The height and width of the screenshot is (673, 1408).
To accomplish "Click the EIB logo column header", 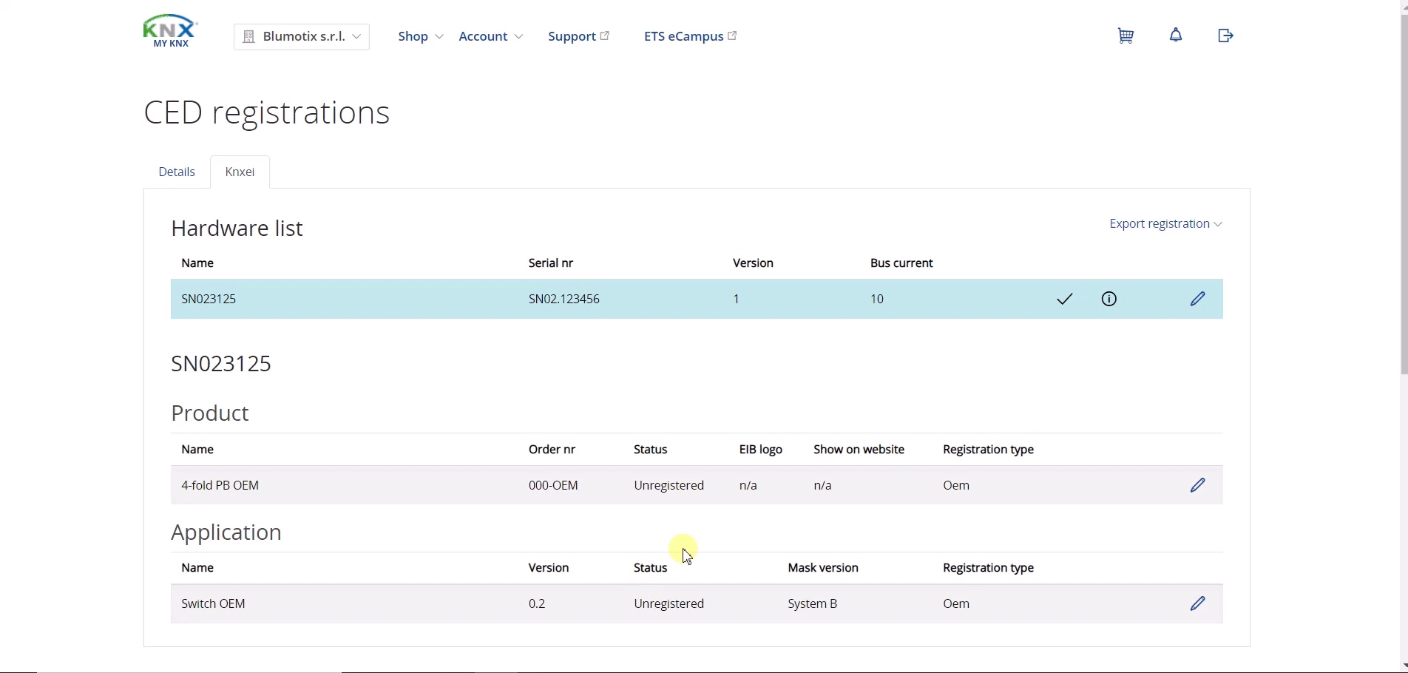I will coord(761,450).
